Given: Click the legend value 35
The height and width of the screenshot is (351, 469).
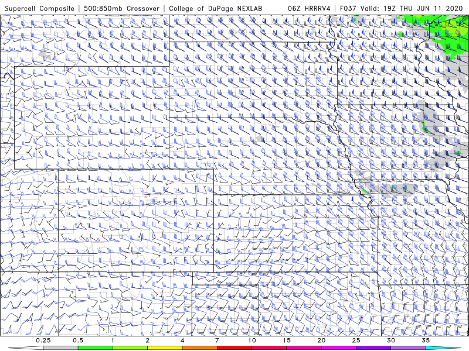Looking at the screenshot, I should (426, 340).
